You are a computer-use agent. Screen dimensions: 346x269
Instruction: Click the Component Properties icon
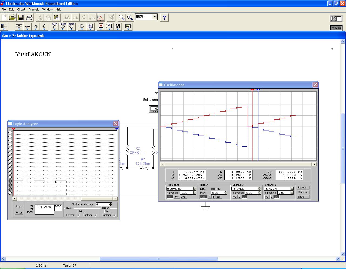point(111,18)
